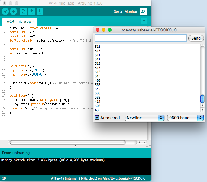Click the serial output value 589
The image size is (207, 182).
point(98,97)
